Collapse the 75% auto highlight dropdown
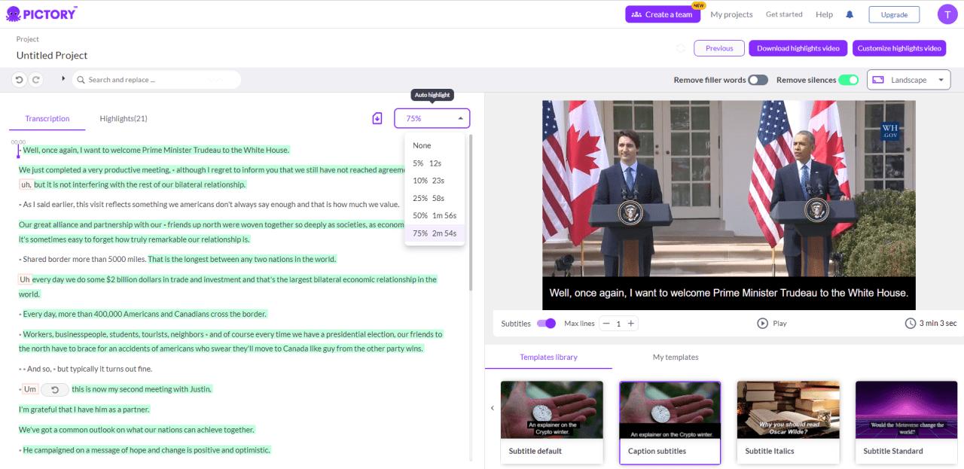Image resolution: width=964 pixels, height=469 pixels. click(432, 118)
